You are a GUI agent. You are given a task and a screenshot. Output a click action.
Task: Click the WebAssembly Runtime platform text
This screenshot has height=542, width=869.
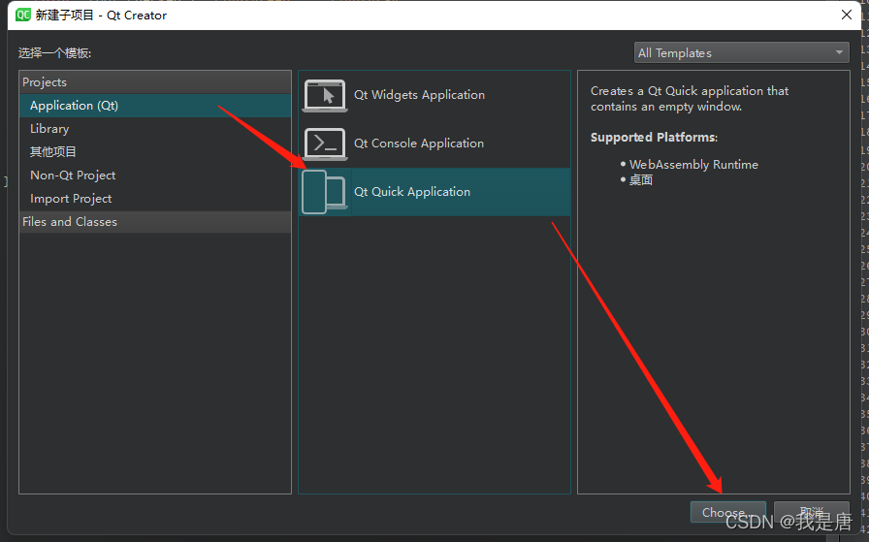693,165
